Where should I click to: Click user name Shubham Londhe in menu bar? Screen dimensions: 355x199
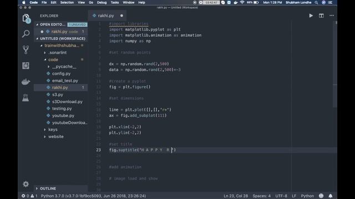[298, 2]
